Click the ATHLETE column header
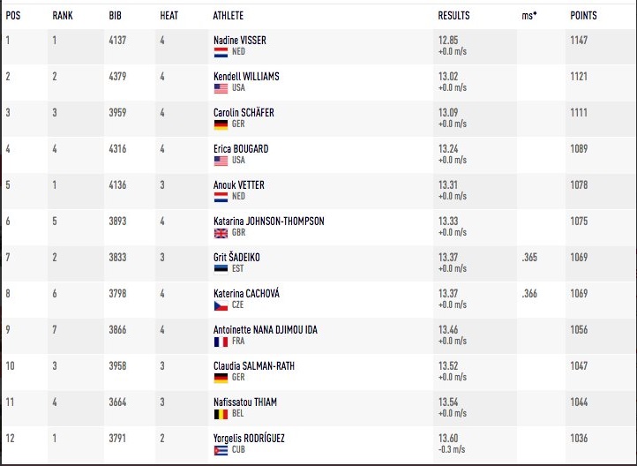 pyautogui.click(x=229, y=16)
